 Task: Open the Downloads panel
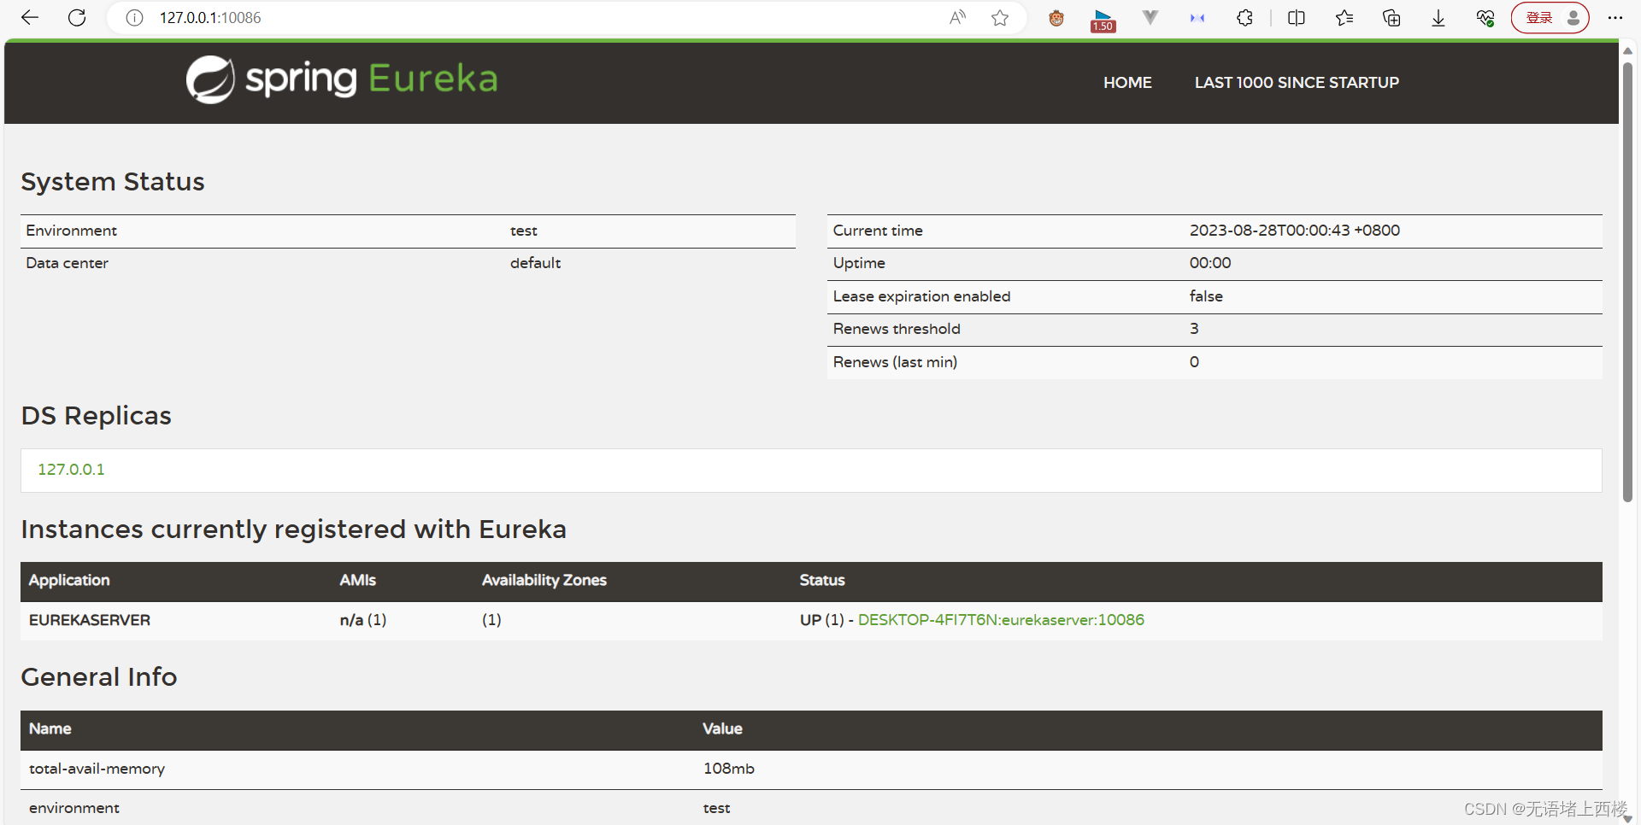1438,18
